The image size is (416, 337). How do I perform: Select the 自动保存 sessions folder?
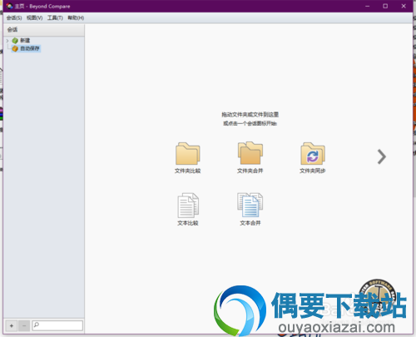26,48
